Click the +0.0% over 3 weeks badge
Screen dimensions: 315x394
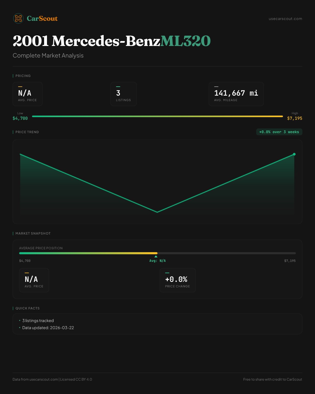click(279, 132)
